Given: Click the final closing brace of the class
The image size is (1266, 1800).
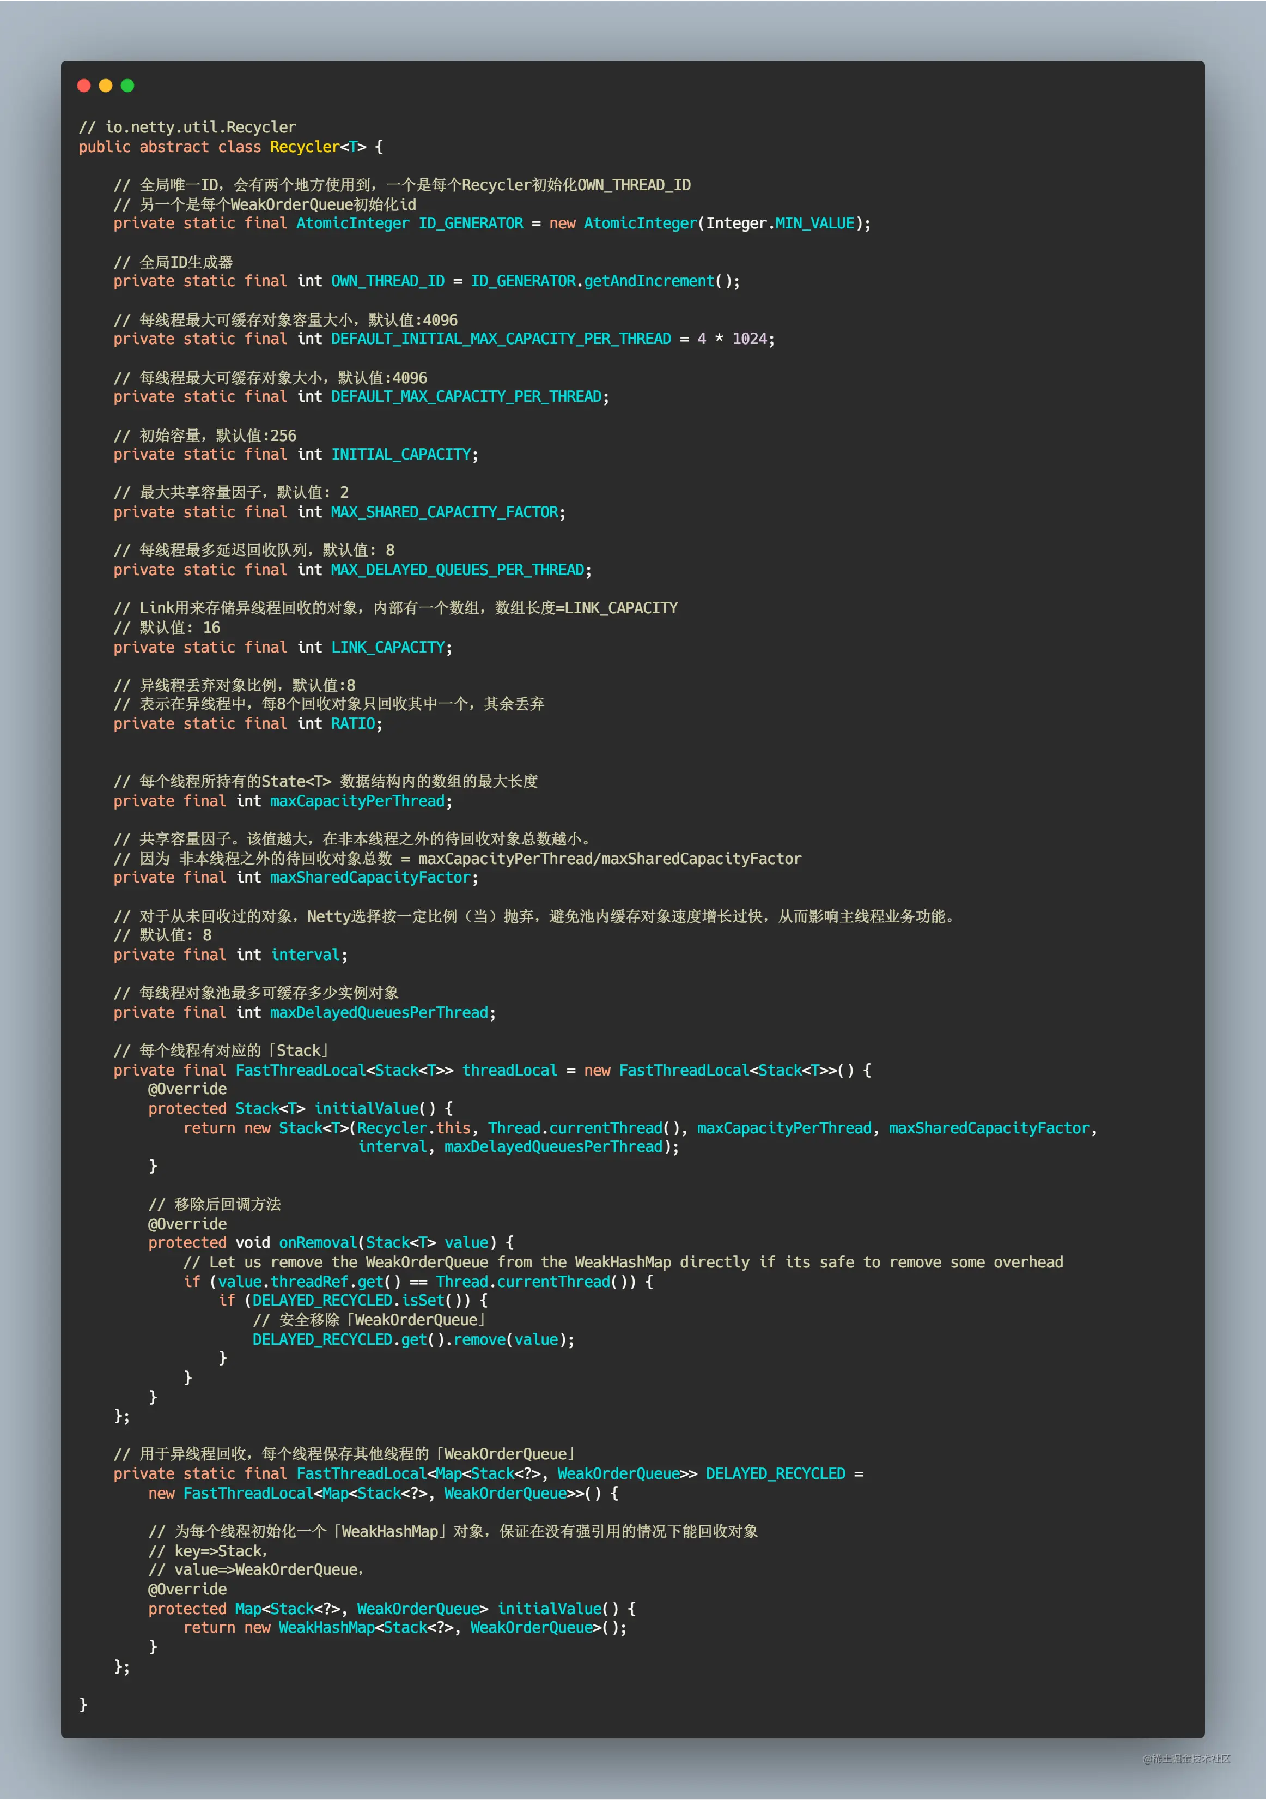Looking at the screenshot, I should click(83, 1705).
